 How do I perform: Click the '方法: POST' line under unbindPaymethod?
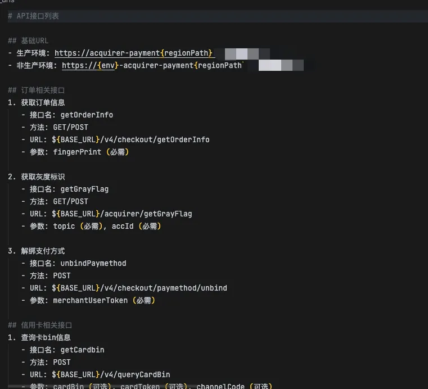pyautogui.click(x=46, y=275)
